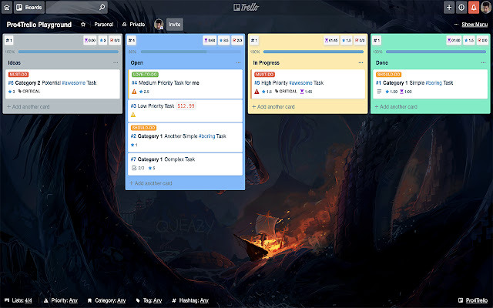
Task: Star the Pro4Trello Playground board
Action: point(83,25)
